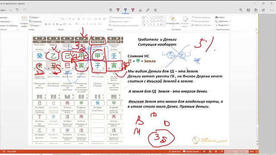Pick the eraser tool
276x155 pixels.
pos(140,10)
